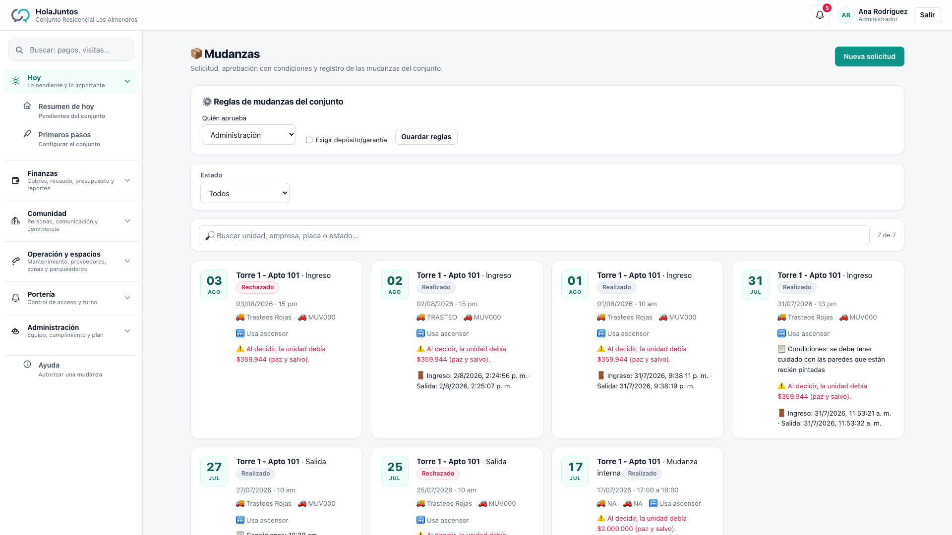Image resolution: width=952 pixels, height=535 pixels.
Task: Expand the Finanzas section chevron
Action: (127, 181)
